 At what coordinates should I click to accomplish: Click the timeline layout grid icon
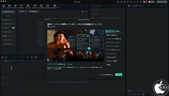(x=3, y=57)
